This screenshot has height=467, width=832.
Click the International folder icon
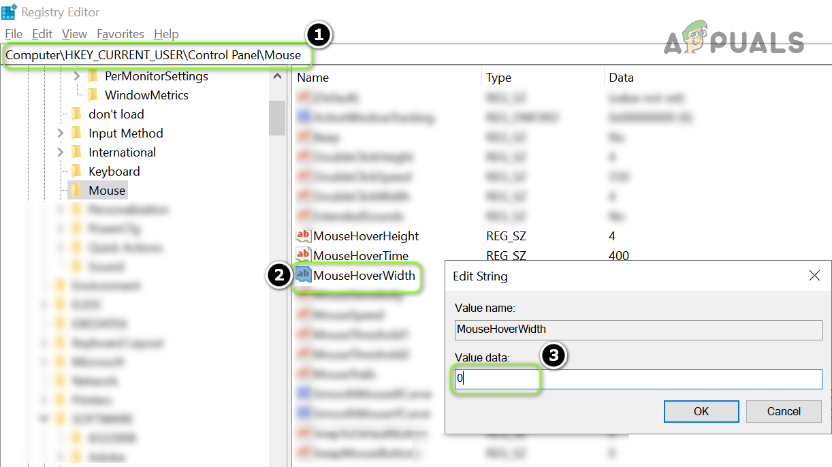(x=77, y=152)
